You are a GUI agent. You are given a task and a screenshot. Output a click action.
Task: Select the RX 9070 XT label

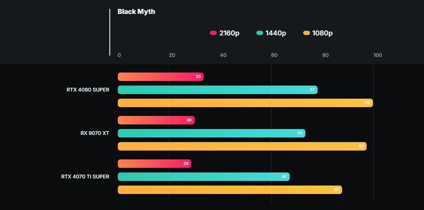point(95,133)
